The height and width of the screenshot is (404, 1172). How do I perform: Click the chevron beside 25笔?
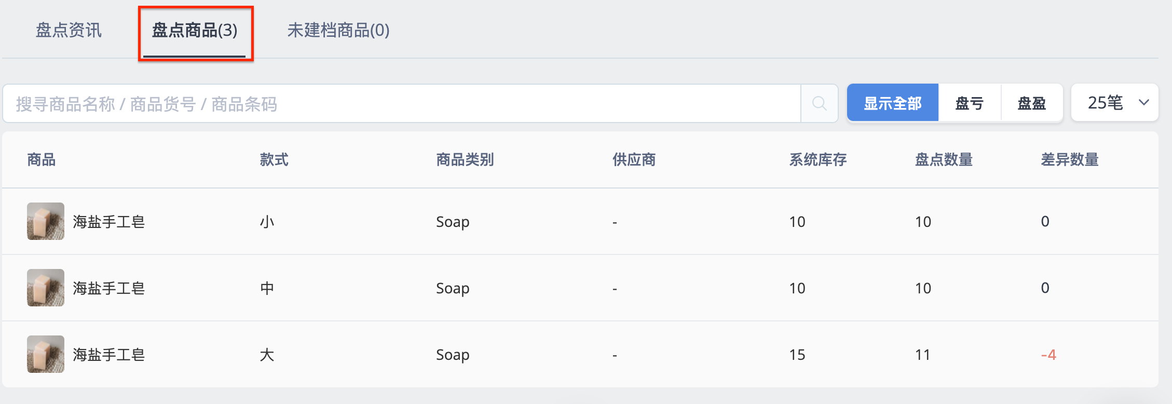[1144, 103]
